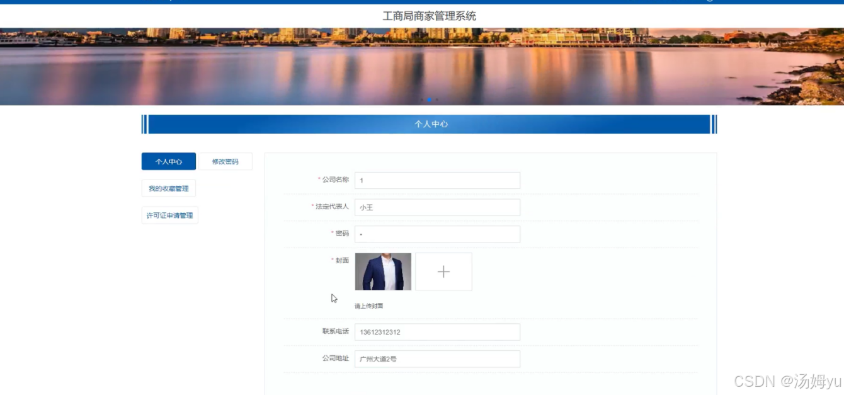Open the 个人中心 sidebar tab
The width and height of the screenshot is (844, 395).
[168, 161]
